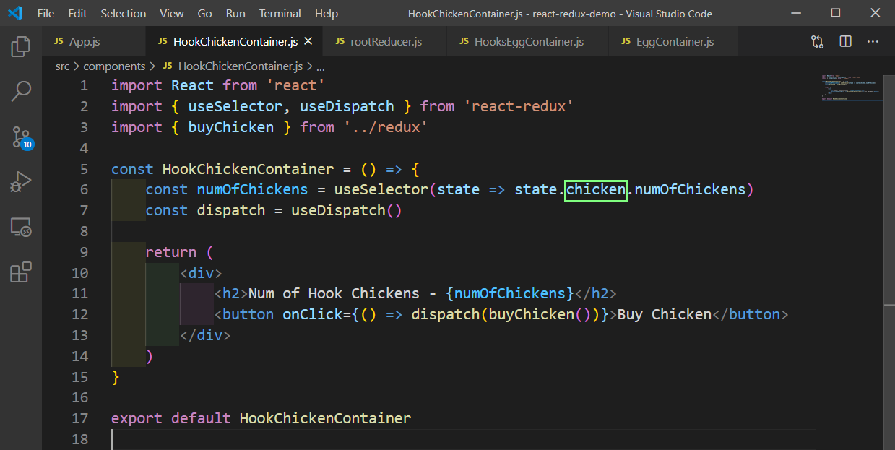Click the return keyword on line 9
895x450 pixels.
(171, 253)
